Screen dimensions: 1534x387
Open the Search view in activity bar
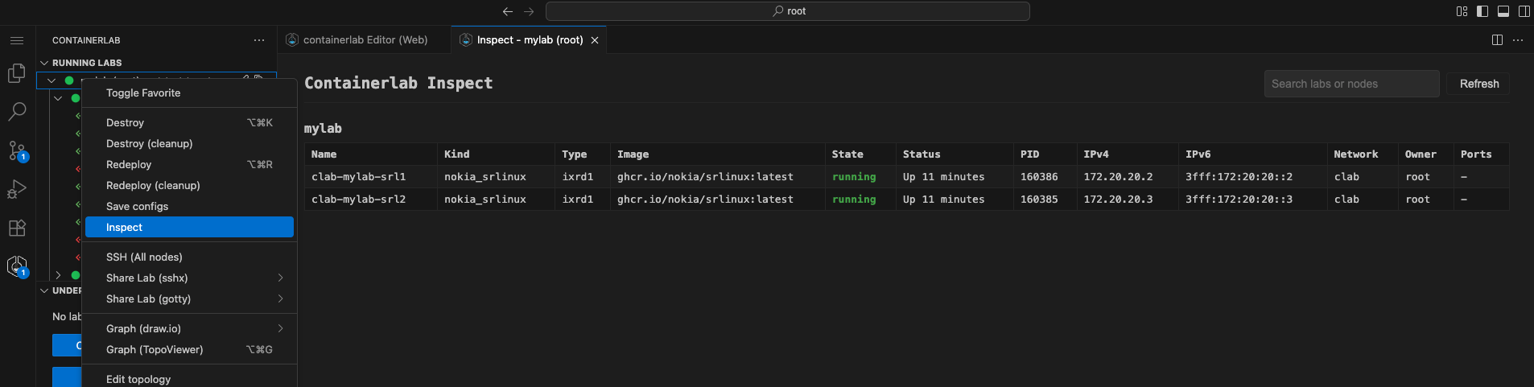tap(17, 112)
